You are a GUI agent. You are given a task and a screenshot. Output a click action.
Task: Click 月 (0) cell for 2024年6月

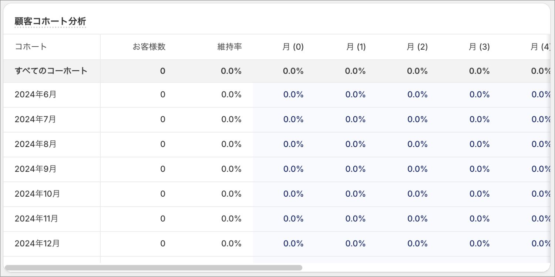click(293, 94)
